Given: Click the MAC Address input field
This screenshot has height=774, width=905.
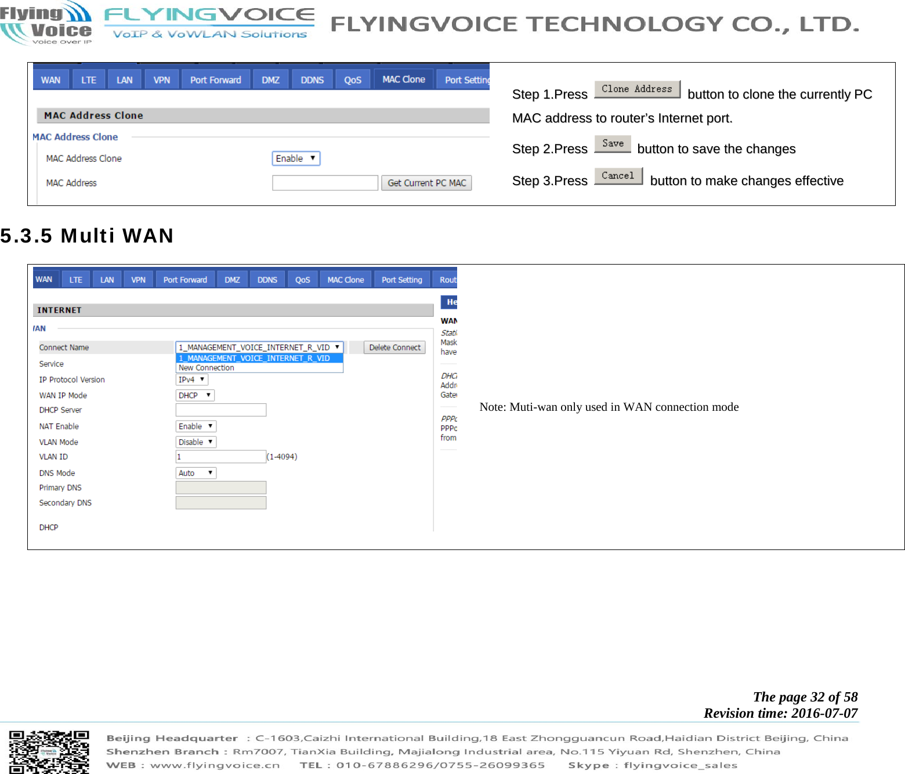Looking at the screenshot, I should [325, 183].
